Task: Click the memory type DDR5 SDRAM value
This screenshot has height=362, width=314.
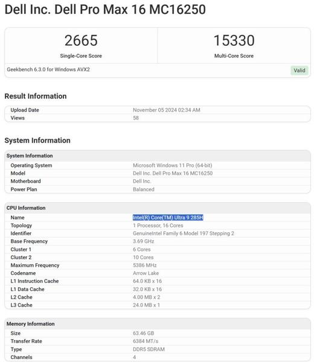Action: click(149, 349)
